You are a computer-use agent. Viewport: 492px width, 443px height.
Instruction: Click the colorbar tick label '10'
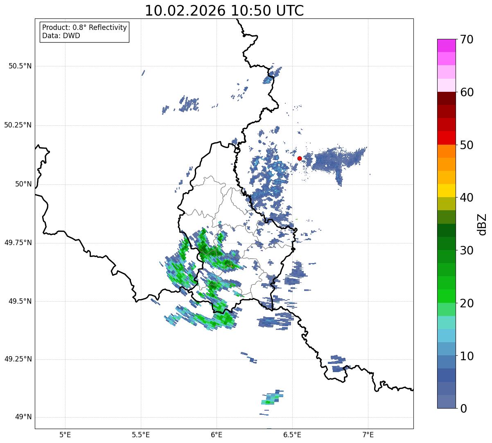tap(467, 356)
